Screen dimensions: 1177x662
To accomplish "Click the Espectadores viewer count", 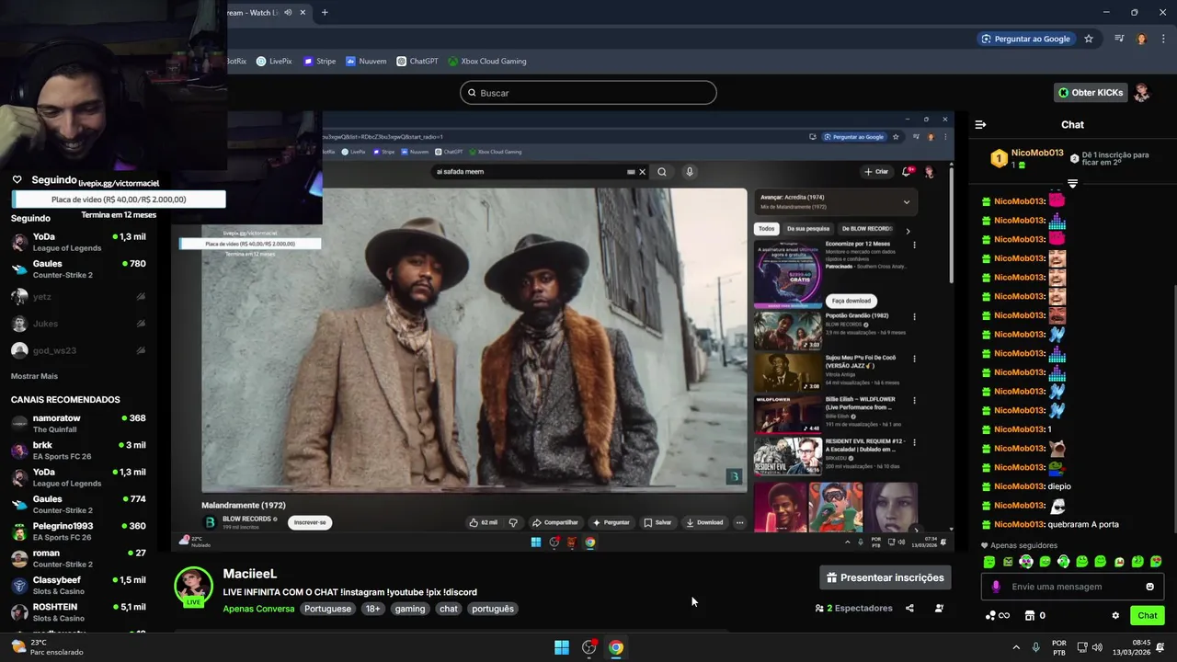I will click(854, 608).
